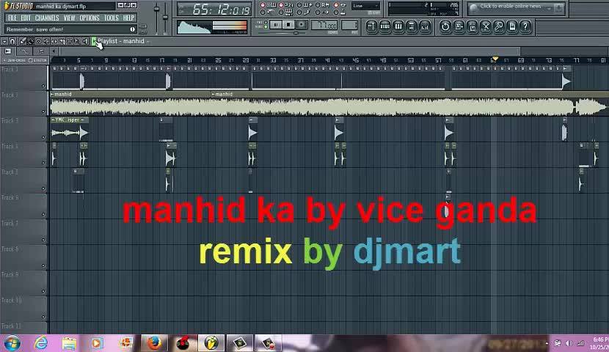Open Firefox from the taskbar
Viewport: 609px width, 352px height.
[154, 343]
